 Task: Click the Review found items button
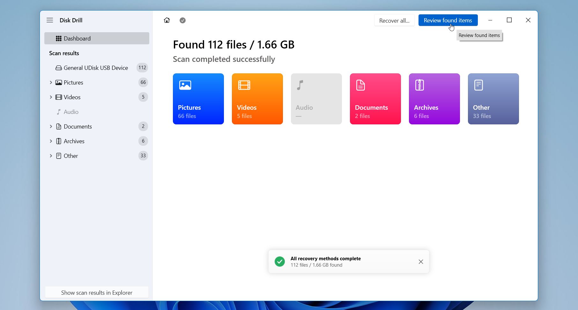pyautogui.click(x=448, y=20)
